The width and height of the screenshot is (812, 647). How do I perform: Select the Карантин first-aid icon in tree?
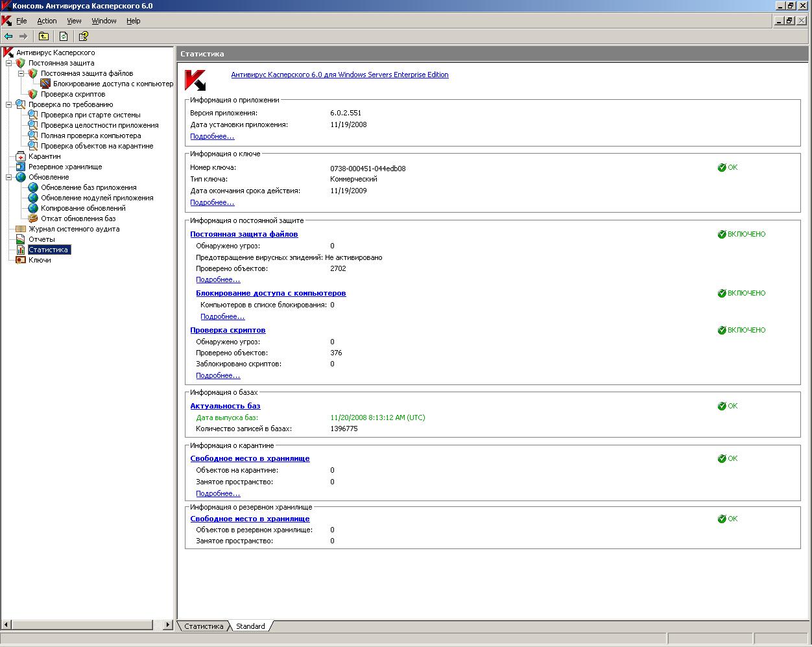coord(21,156)
